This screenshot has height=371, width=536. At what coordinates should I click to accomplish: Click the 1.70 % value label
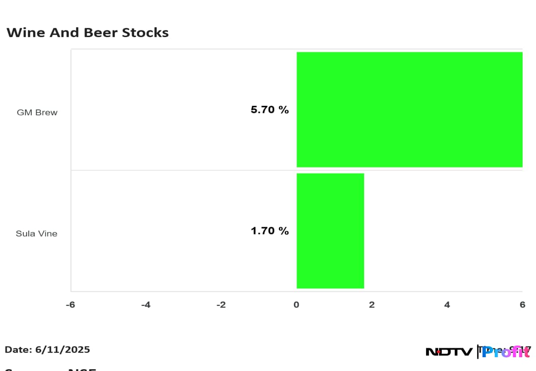tap(270, 231)
